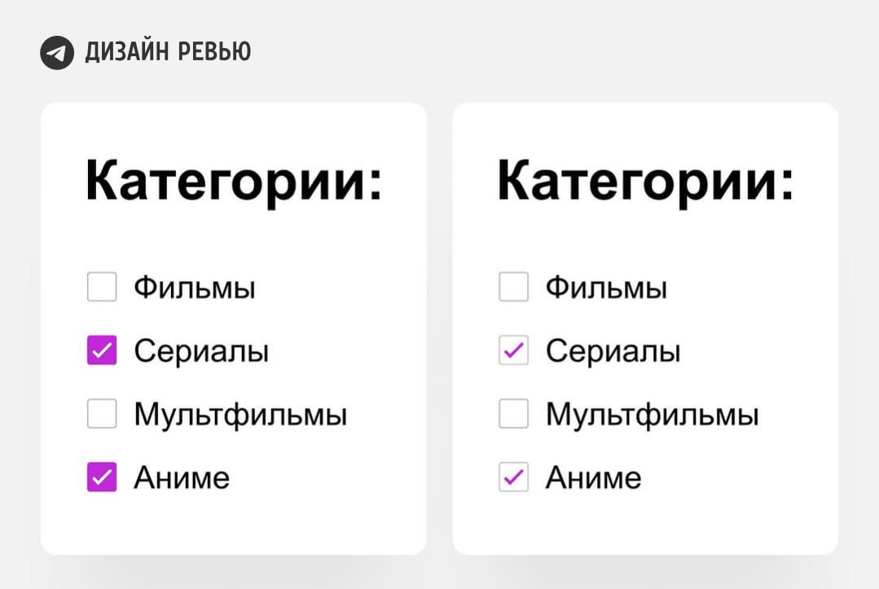
Task: Select the Мультфильмы label in left card
Action: click(x=240, y=415)
